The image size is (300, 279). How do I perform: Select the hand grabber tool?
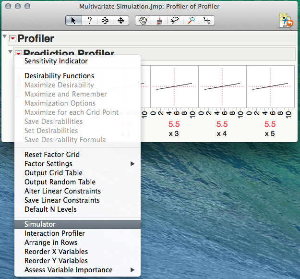coord(143,21)
